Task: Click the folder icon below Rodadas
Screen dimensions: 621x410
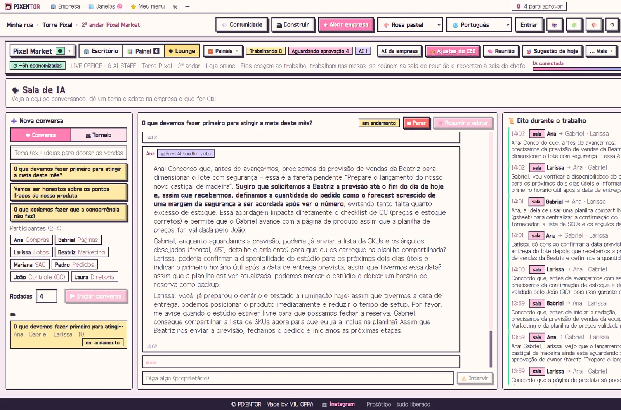Action: click(13, 314)
